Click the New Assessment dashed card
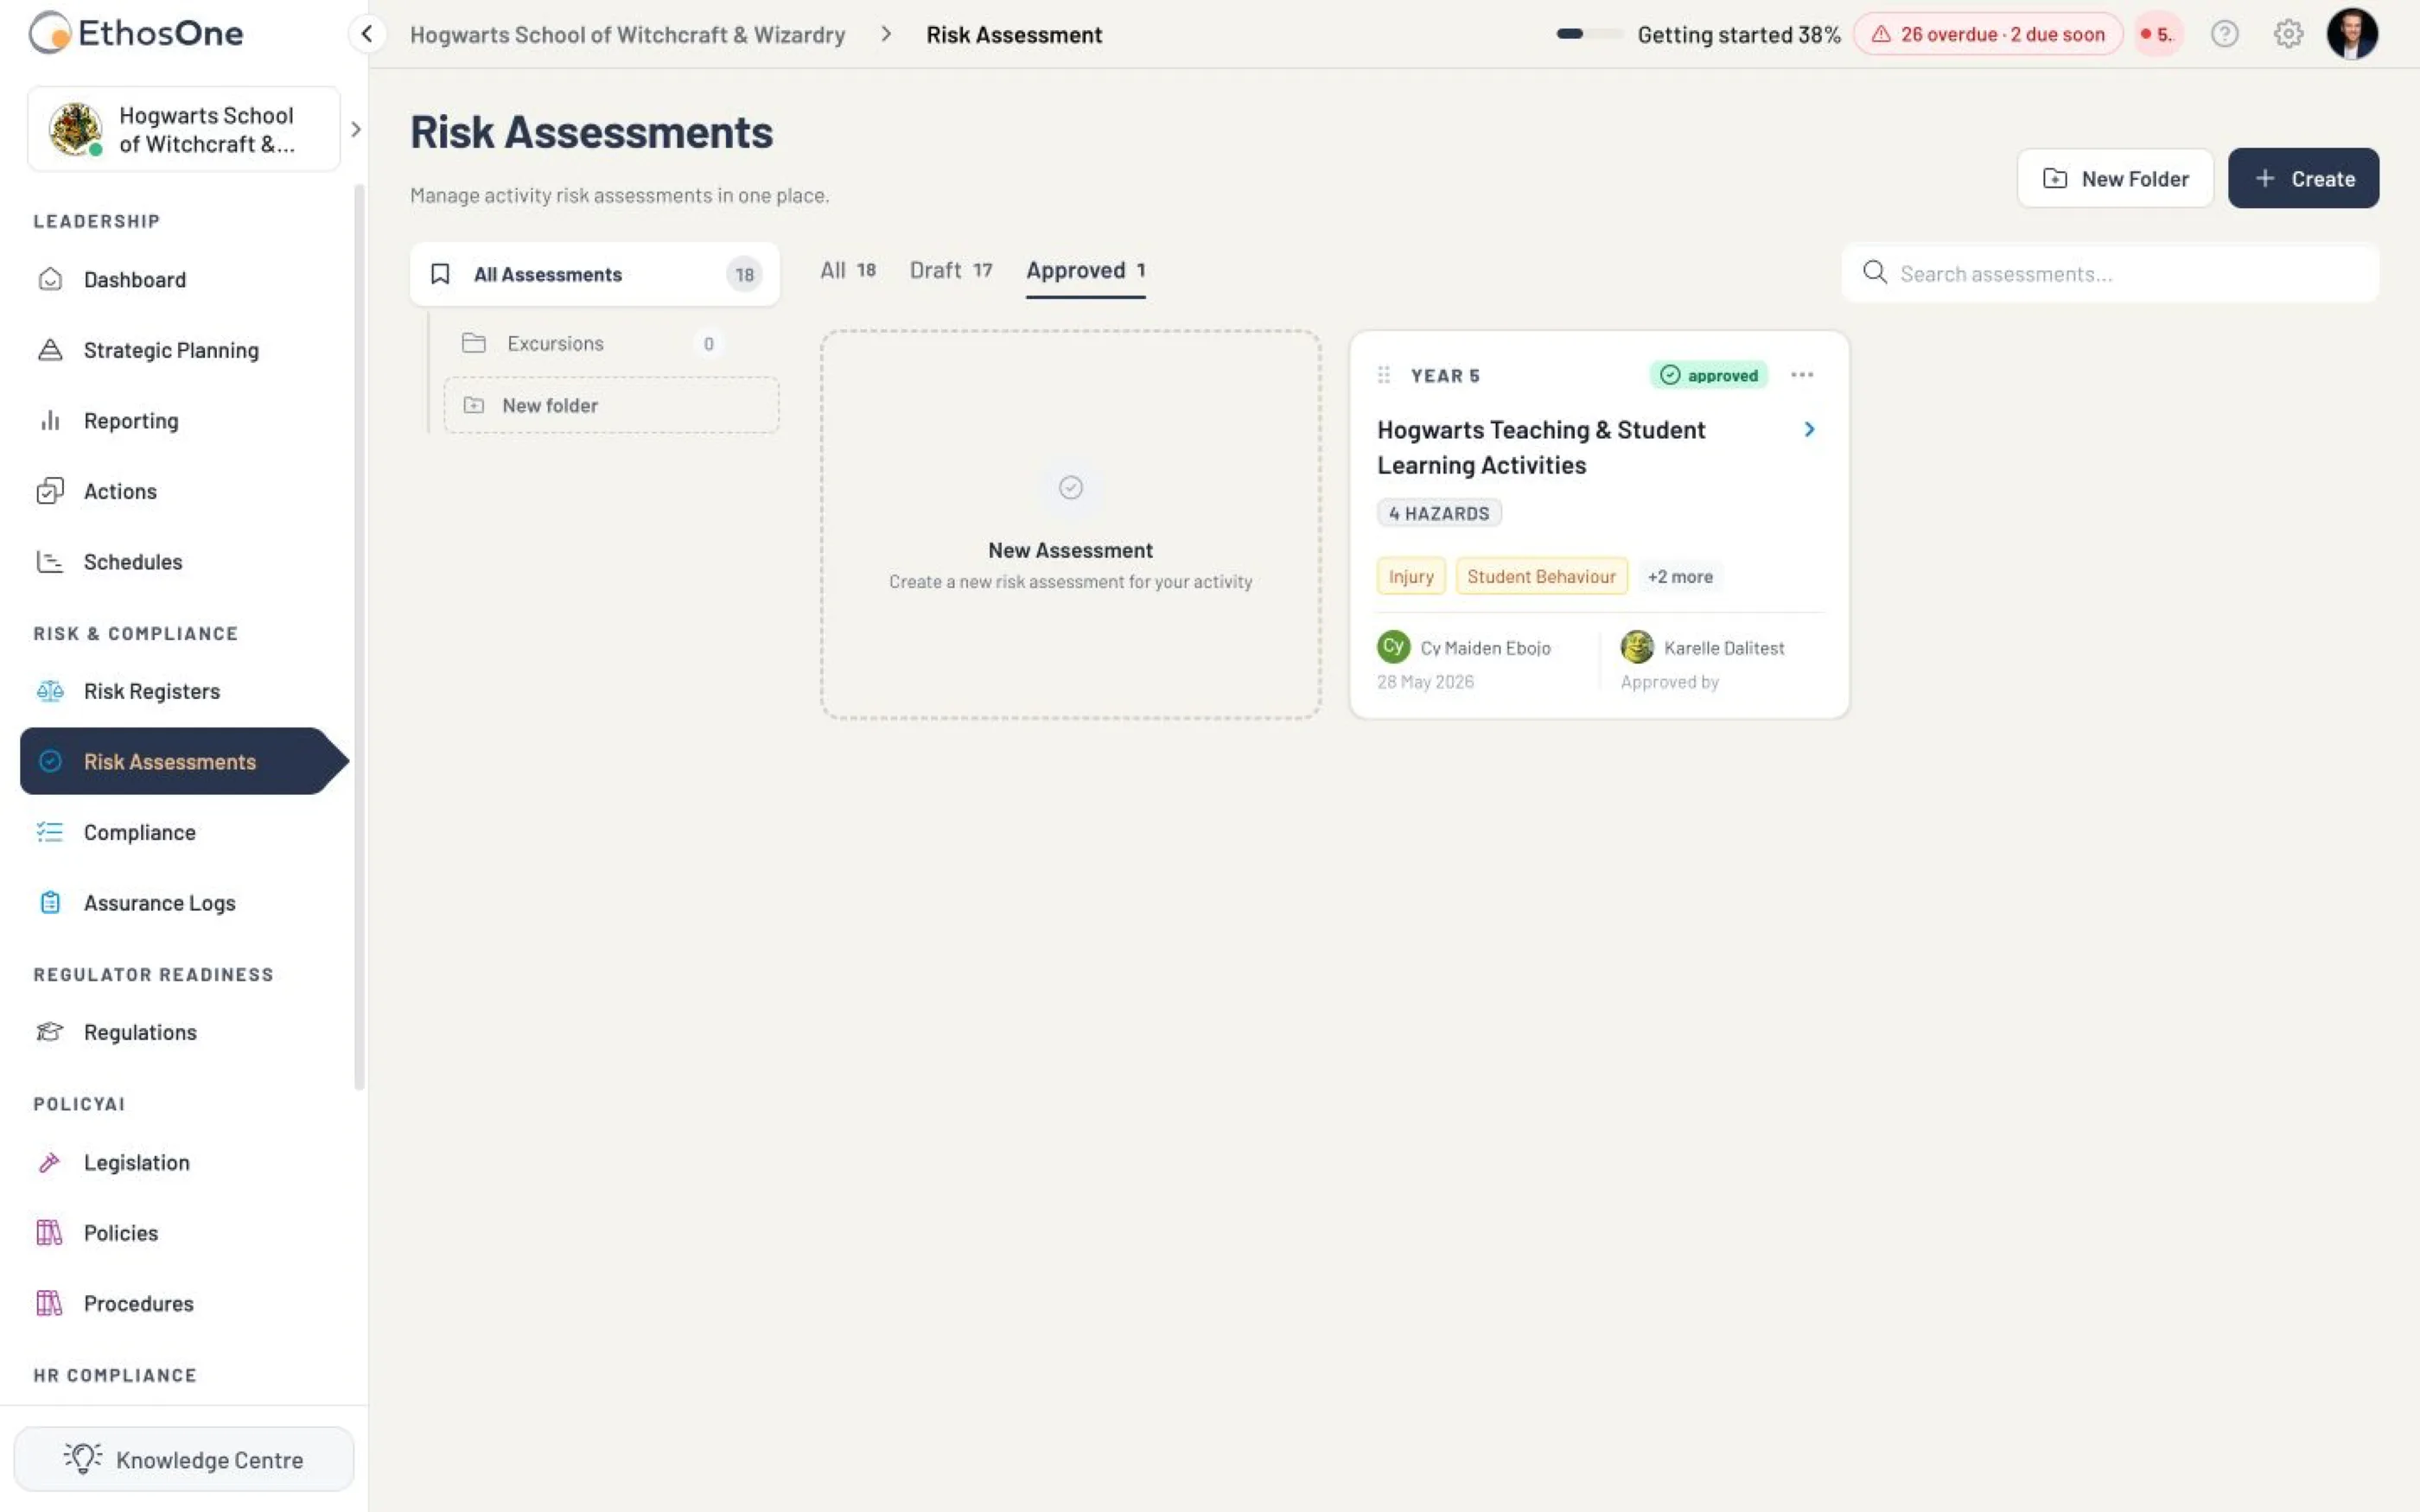Viewport: 2420px width, 1512px height. tap(1070, 525)
